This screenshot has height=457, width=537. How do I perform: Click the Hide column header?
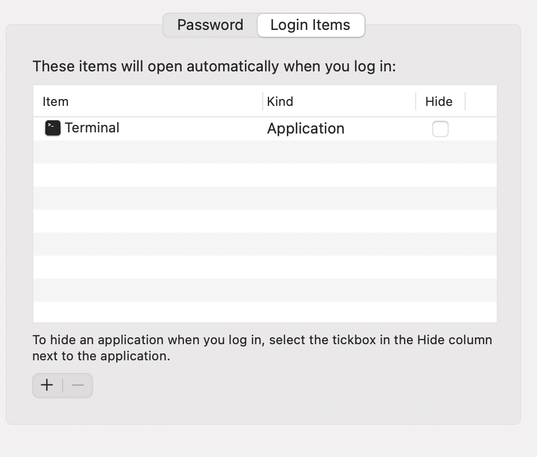[440, 101]
